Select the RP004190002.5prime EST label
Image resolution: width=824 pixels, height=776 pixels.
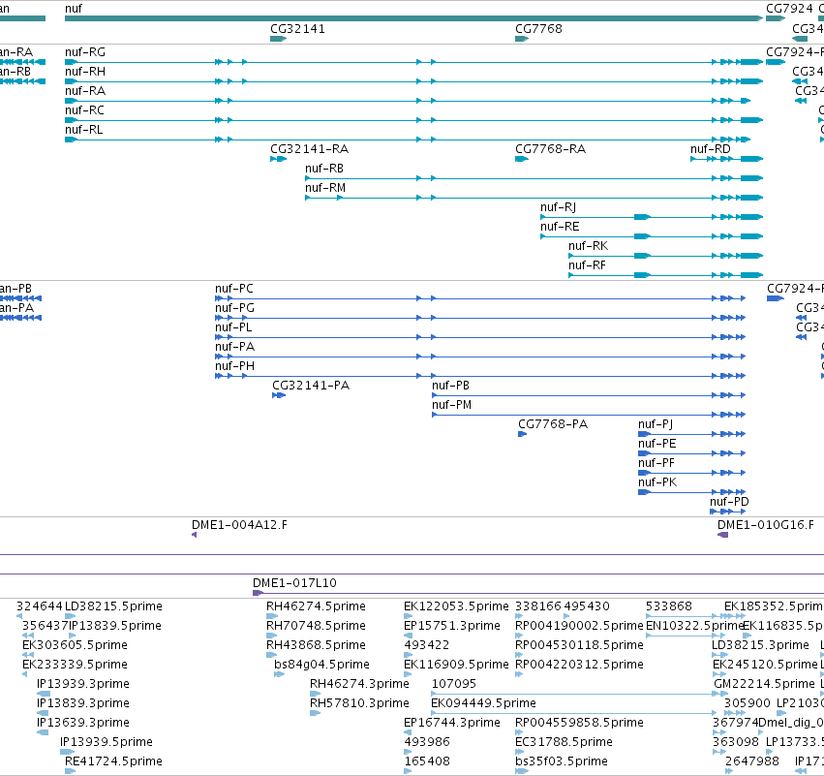579,626
